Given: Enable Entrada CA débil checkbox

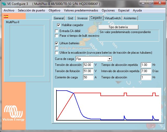Looking at the screenshot, I should 56,31.
